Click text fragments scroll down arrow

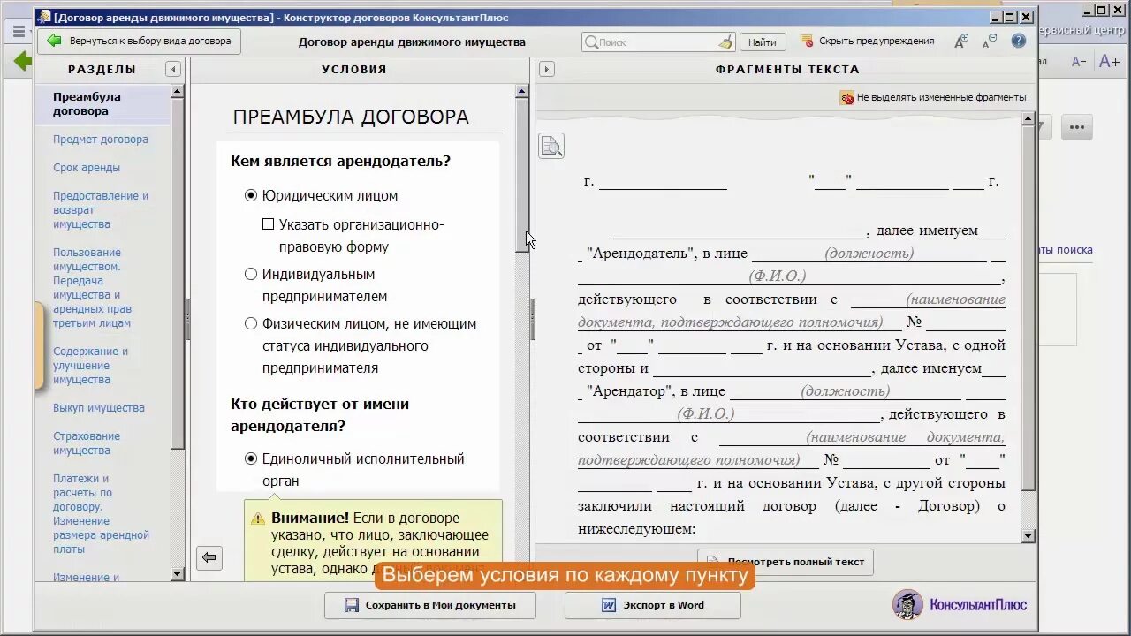[1028, 535]
